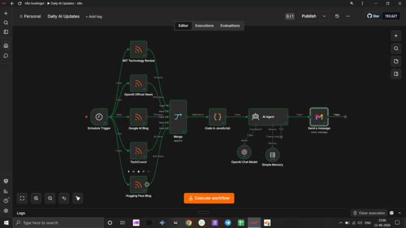The height and width of the screenshot is (228, 406).
Task: Search nodes with the canvas magnifier button
Action: tap(396, 48)
